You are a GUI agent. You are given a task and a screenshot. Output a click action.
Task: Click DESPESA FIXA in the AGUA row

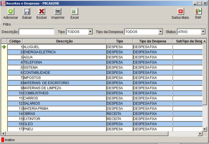point(153,57)
